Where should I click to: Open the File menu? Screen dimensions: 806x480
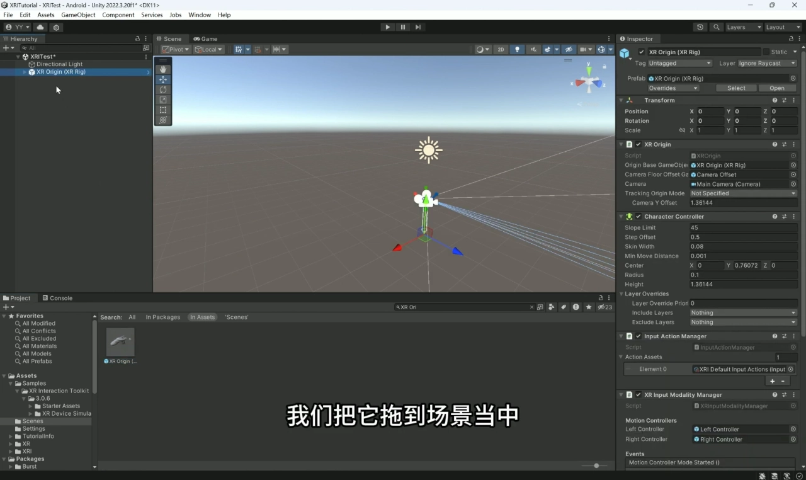pyautogui.click(x=8, y=14)
